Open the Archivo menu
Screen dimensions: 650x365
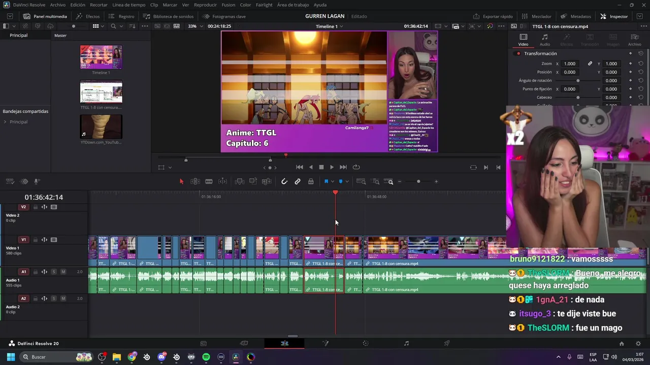57,5
